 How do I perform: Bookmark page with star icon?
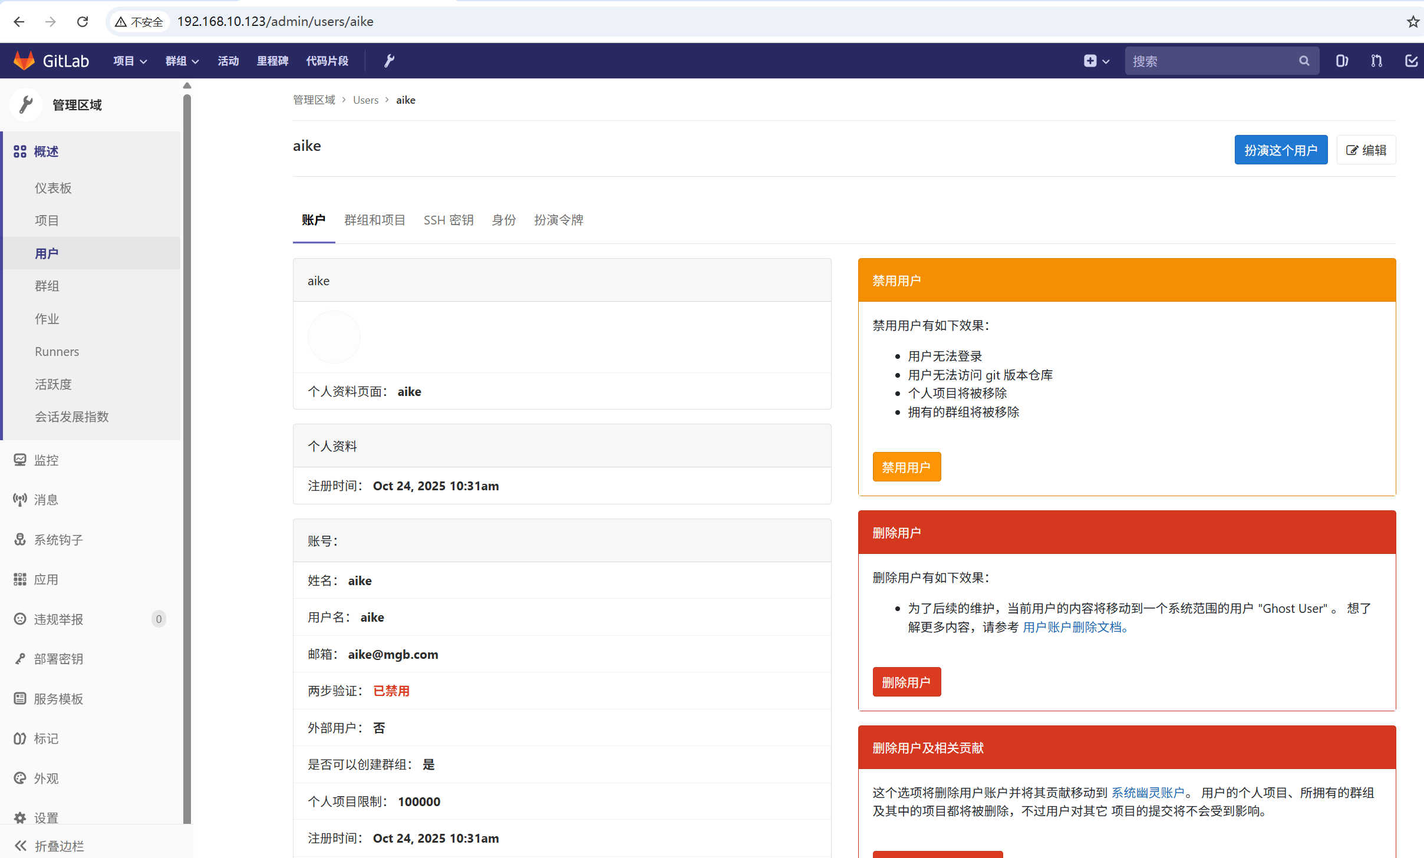pos(1413,22)
